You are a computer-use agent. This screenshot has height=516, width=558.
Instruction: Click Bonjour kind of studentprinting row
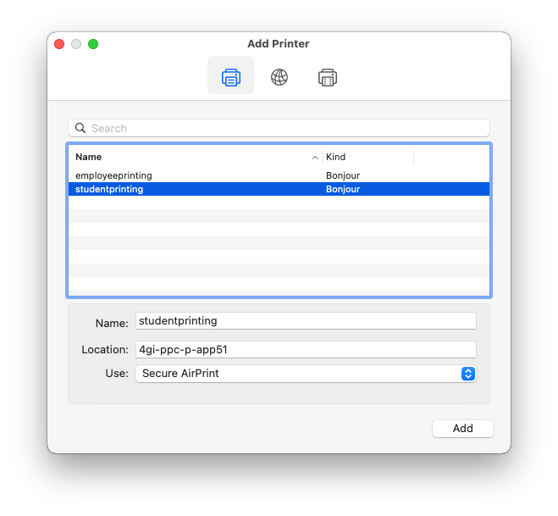pyautogui.click(x=343, y=189)
